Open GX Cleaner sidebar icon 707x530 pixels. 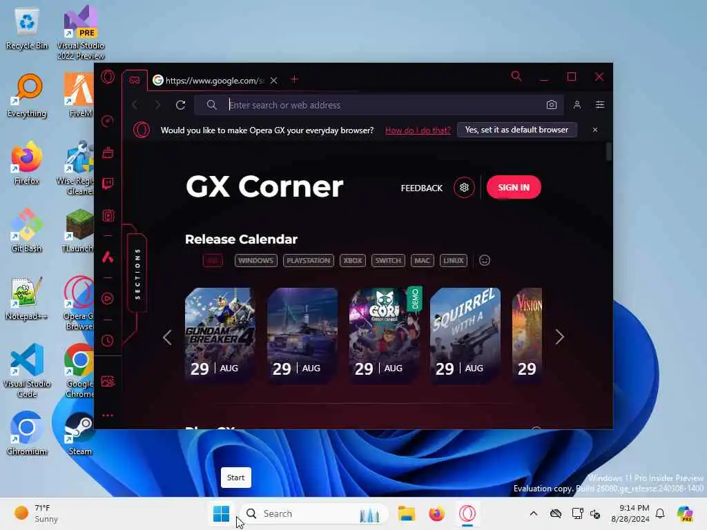[108, 153]
